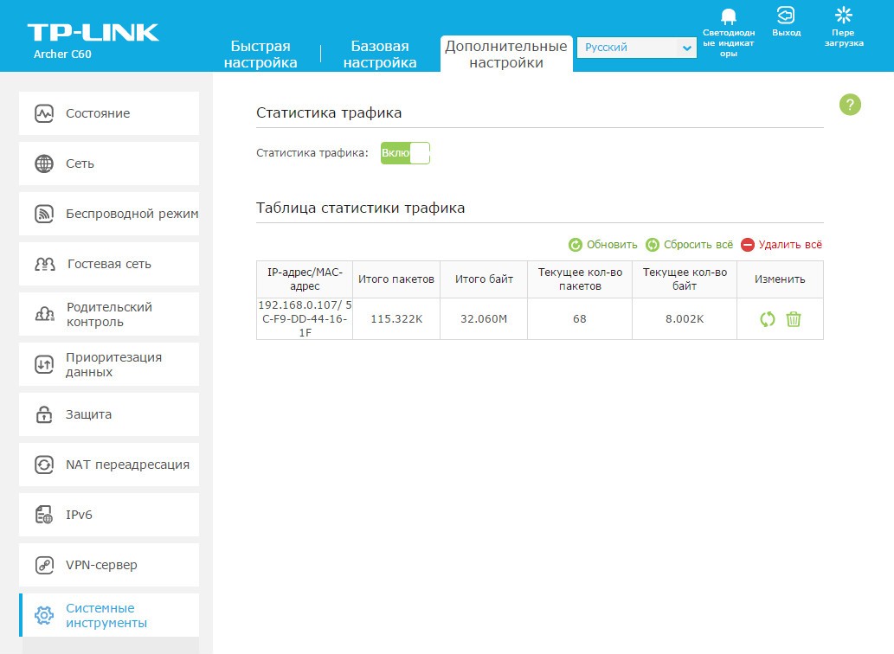Screen dimensions: 894x654
Task: Disable the Статистика трафика toggle switch
Action: (x=405, y=153)
